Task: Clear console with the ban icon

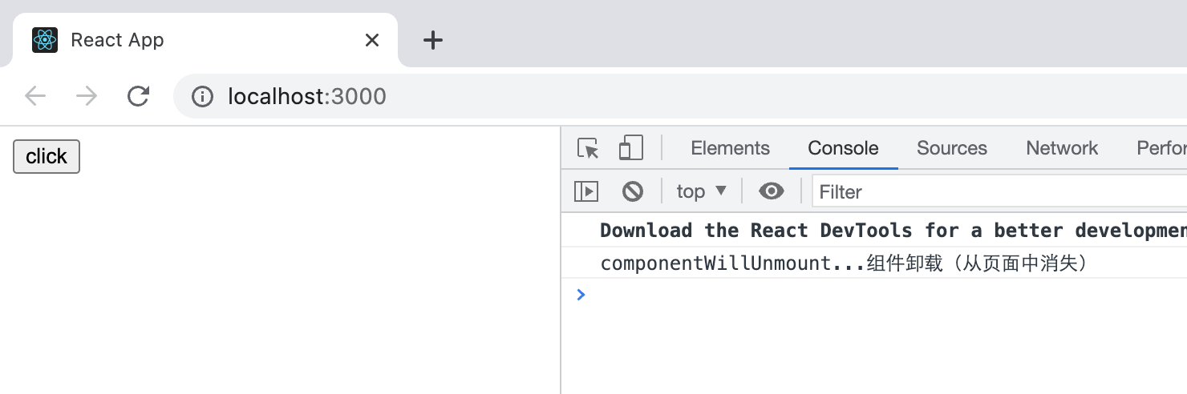Action: (x=633, y=191)
